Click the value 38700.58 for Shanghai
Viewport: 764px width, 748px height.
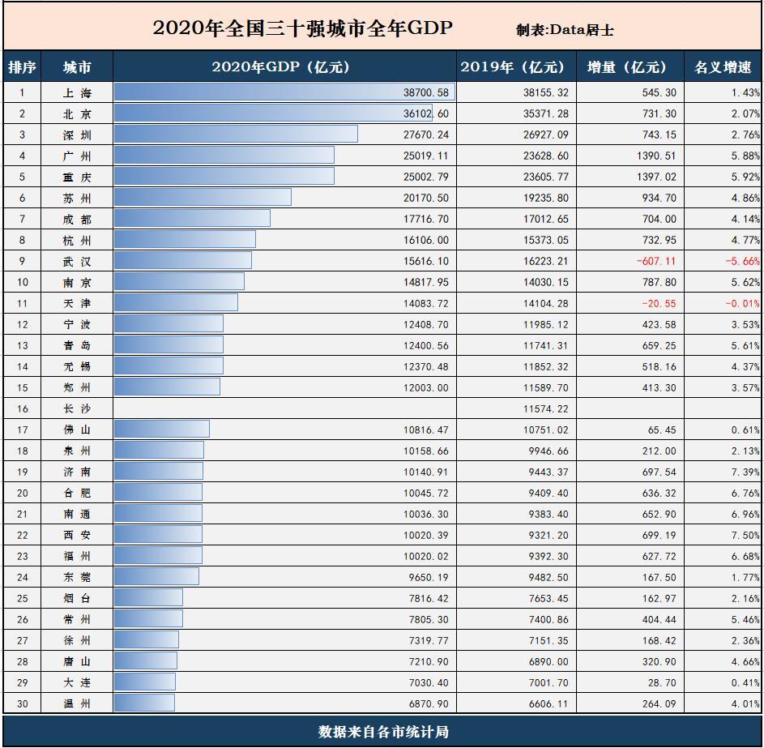[x=426, y=92]
